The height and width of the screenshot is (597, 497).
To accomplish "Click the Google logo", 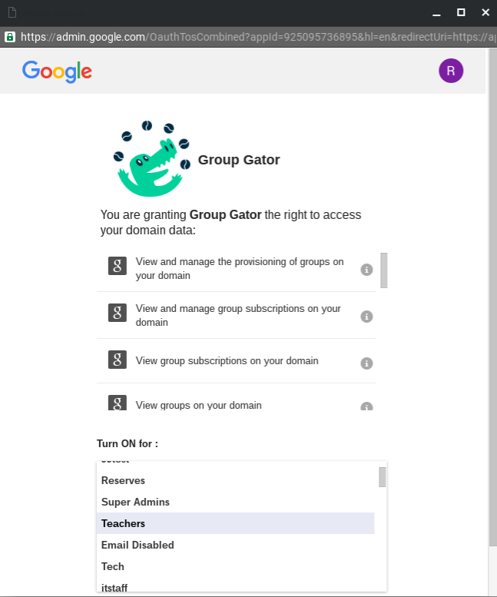I will 57,71.
